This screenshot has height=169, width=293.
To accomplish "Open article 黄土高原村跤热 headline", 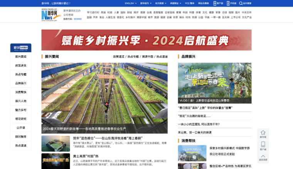I will click(x=86, y=156).
